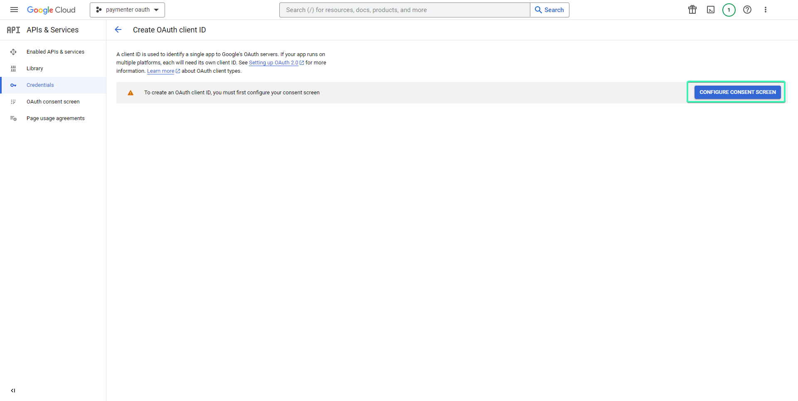The image size is (798, 401).
Task: Click the Google Cloud logo
Action: point(51,10)
